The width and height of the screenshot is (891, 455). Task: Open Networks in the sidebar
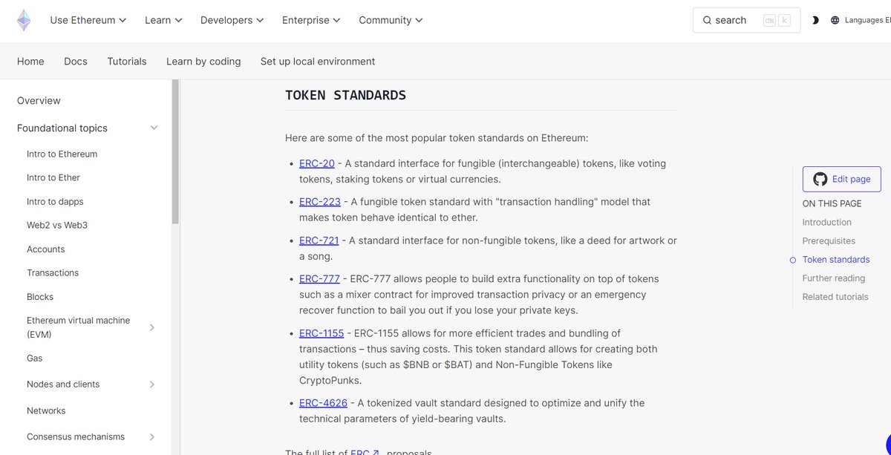(46, 410)
